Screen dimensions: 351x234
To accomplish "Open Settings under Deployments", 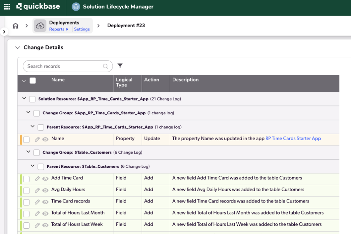I will point(82,29).
